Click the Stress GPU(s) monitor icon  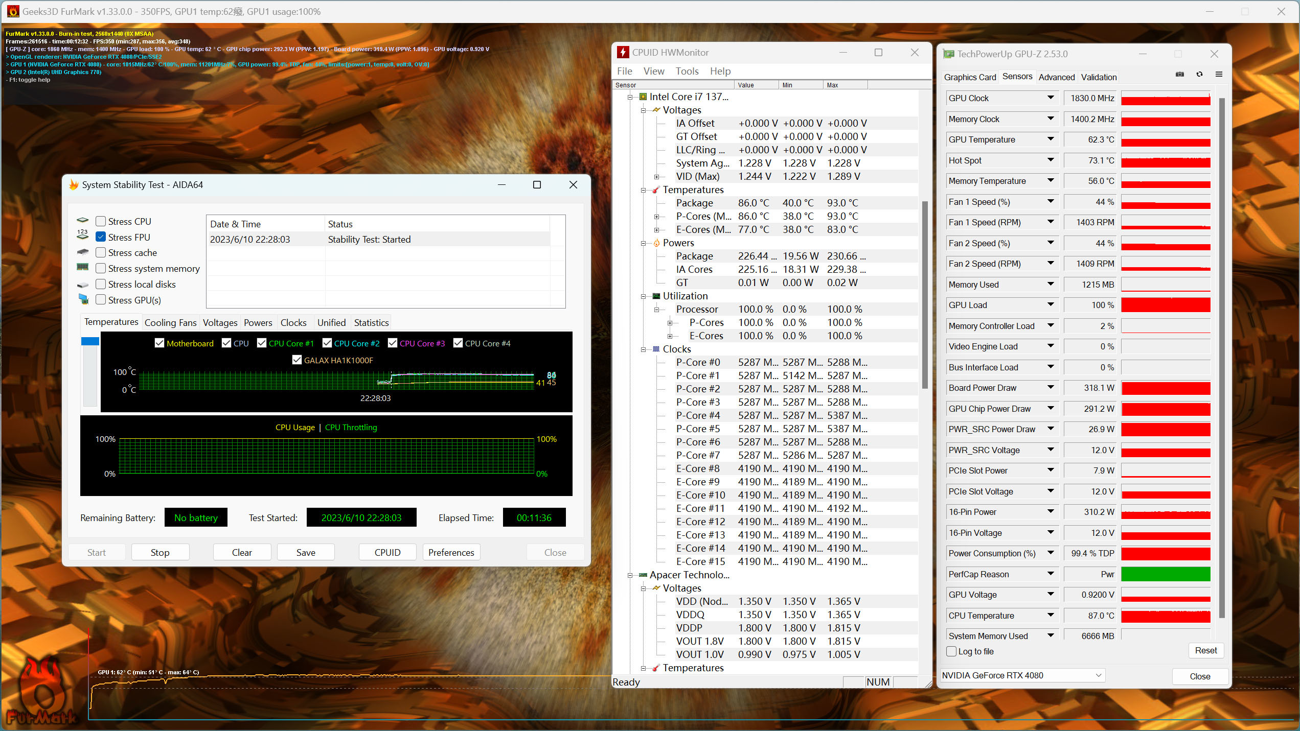pyautogui.click(x=83, y=300)
